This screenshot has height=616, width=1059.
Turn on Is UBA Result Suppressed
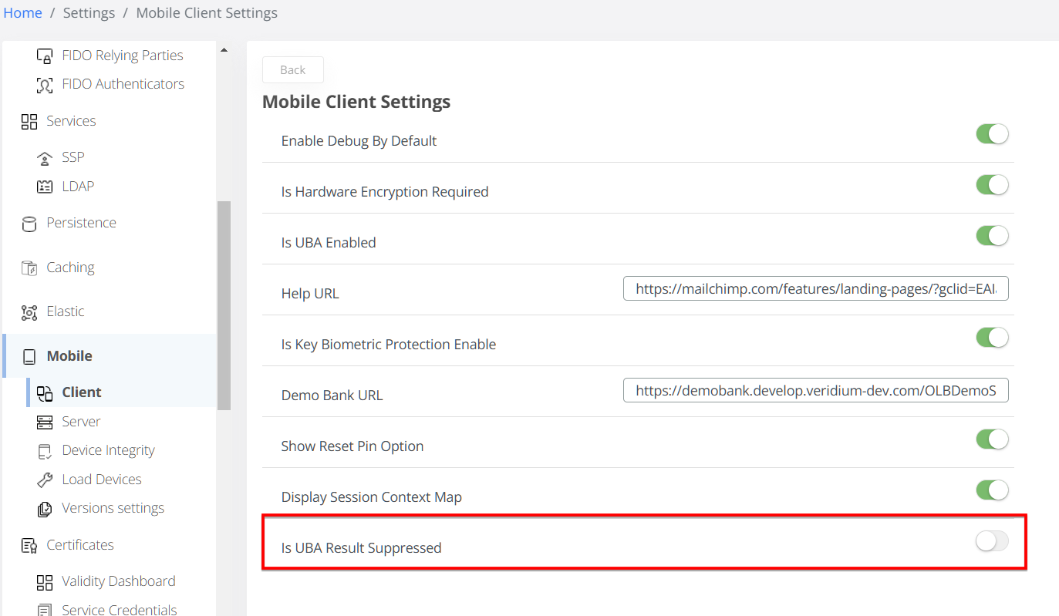[992, 541]
